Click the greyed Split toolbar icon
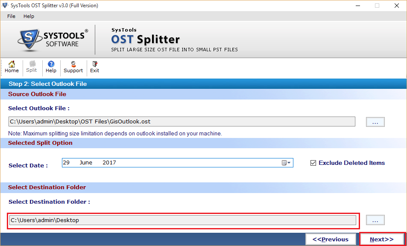This screenshot has height=246, width=407. tap(32, 67)
